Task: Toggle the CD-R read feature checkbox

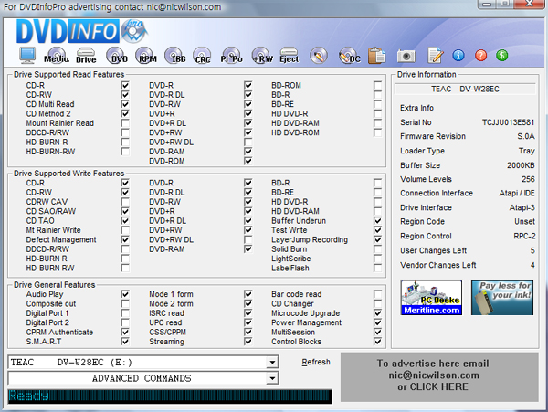Action: point(125,85)
